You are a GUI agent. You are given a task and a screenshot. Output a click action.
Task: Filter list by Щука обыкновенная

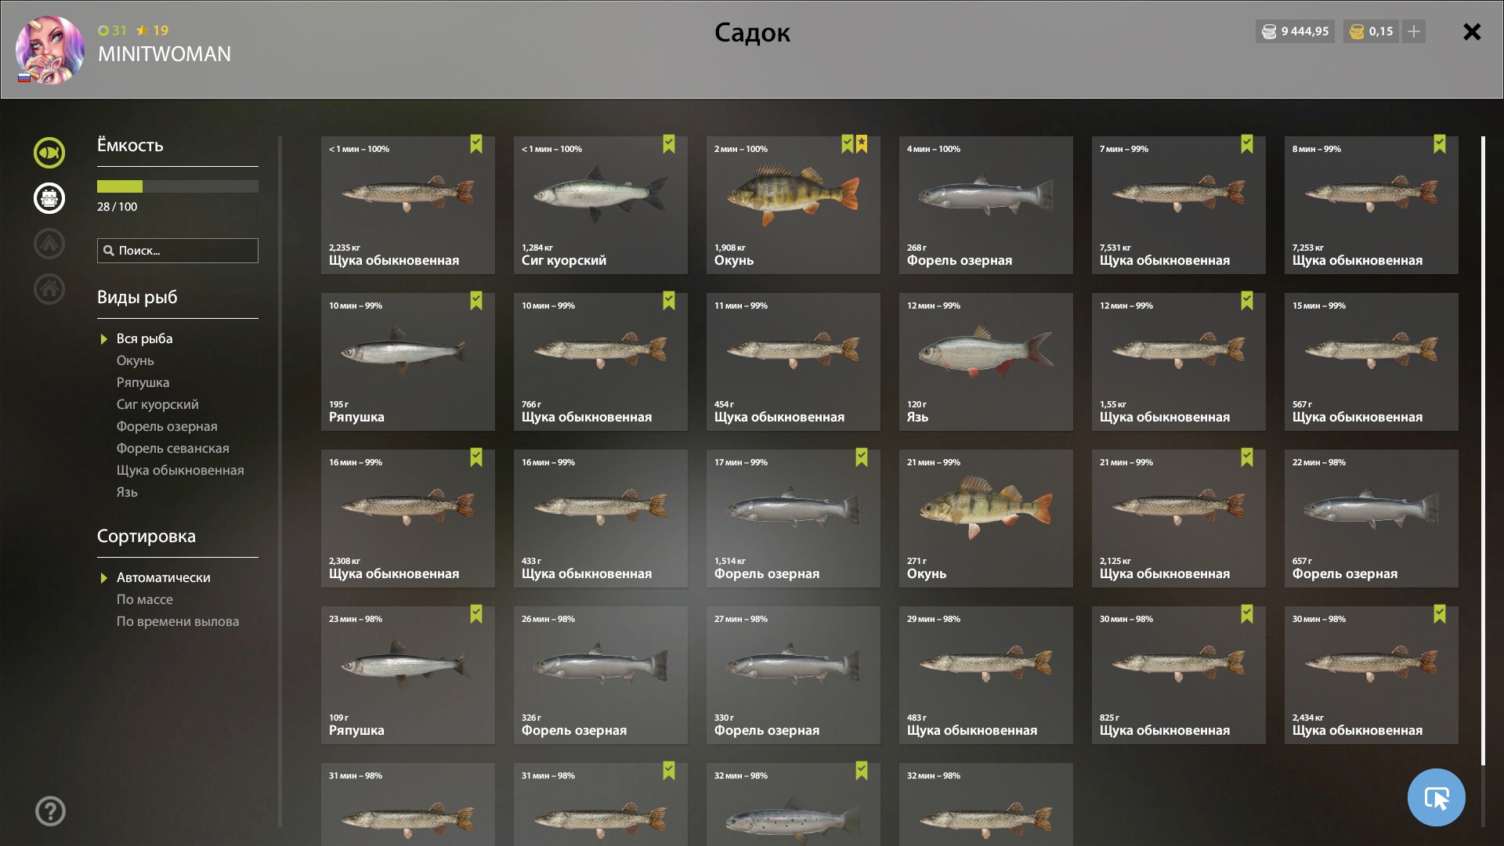pos(180,470)
